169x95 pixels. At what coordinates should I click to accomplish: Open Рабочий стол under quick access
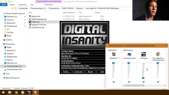pyautogui.click(x=12, y=17)
